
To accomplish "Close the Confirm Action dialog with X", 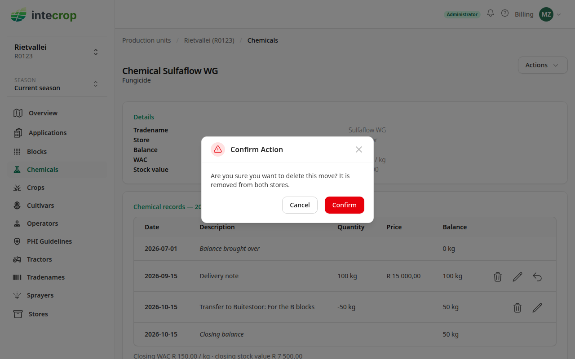I will [359, 149].
